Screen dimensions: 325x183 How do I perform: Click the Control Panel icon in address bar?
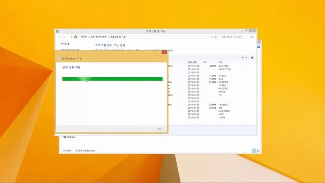point(76,37)
